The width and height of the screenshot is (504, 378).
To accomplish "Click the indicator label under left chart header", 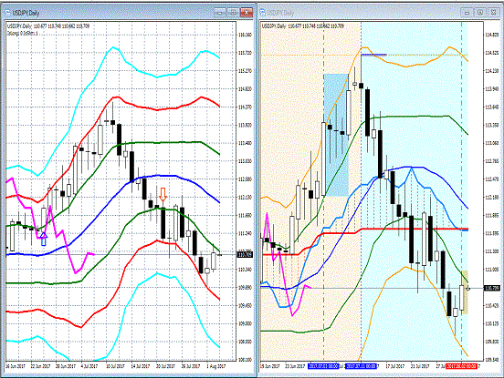I will [23, 33].
